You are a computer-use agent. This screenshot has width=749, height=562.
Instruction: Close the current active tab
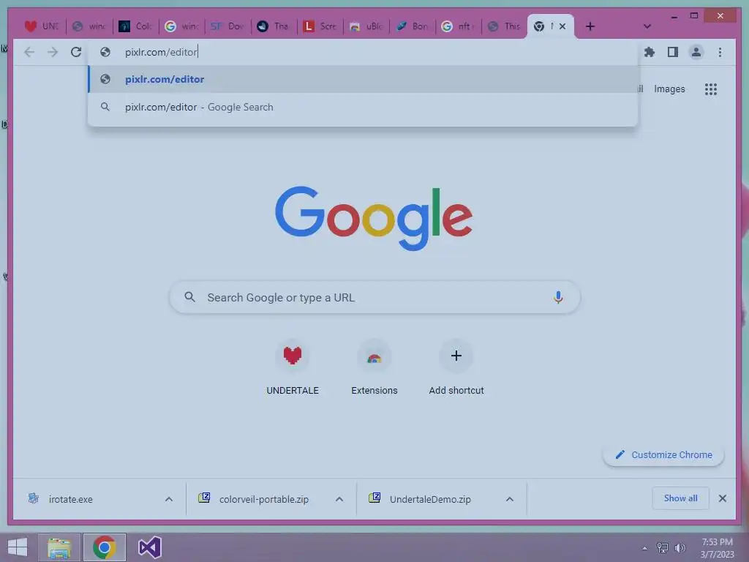click(562, 26)
